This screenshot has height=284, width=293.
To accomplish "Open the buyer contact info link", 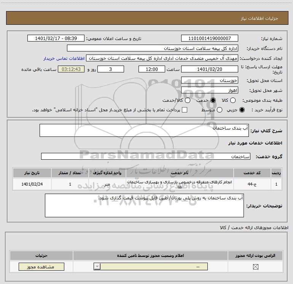I will pos(64,58).
